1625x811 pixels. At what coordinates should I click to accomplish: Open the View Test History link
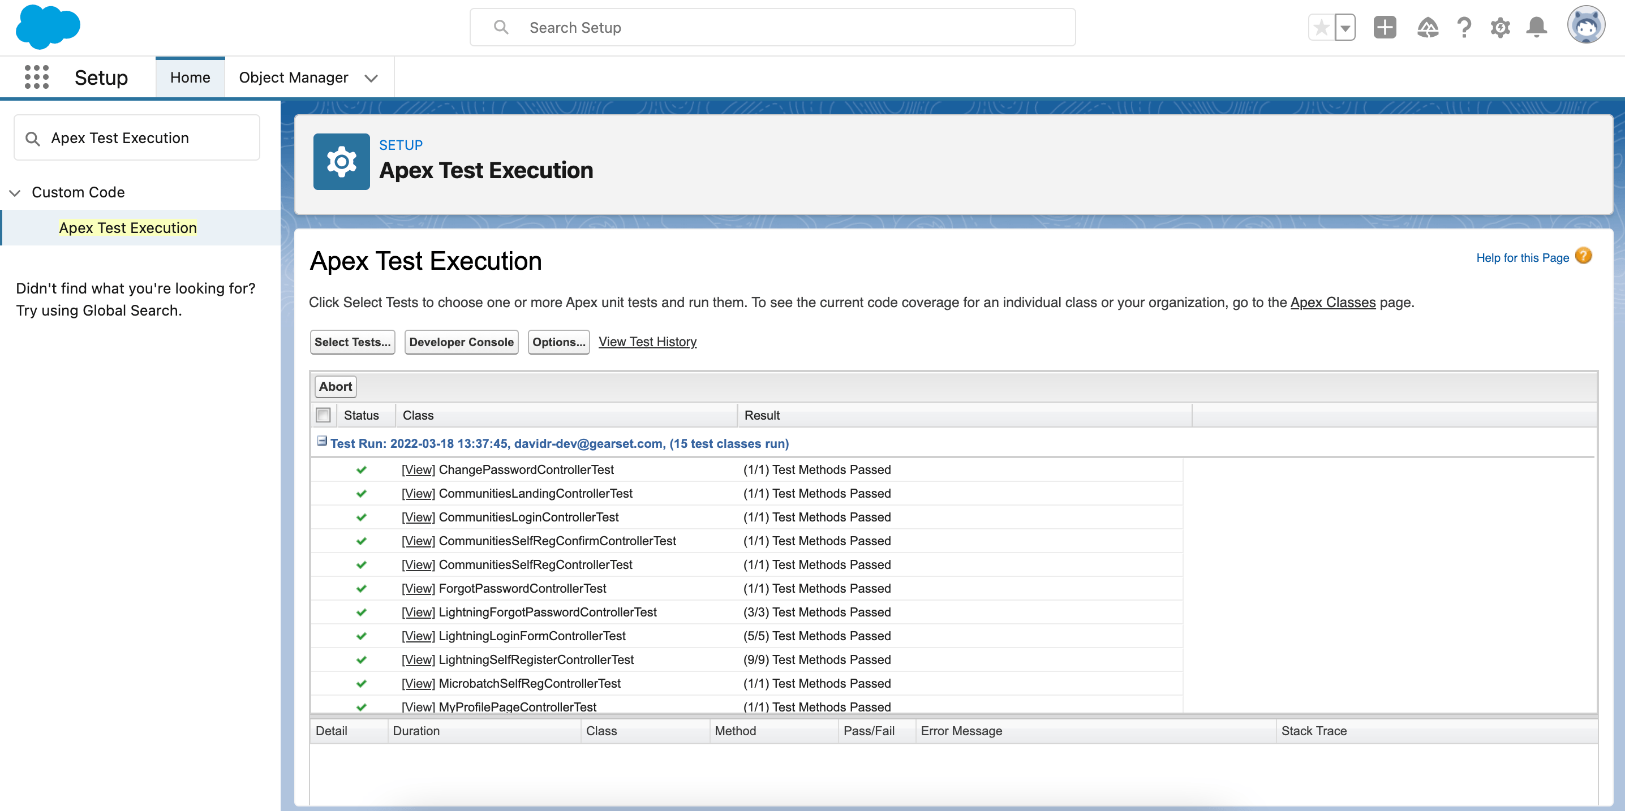tap(647, 342)
